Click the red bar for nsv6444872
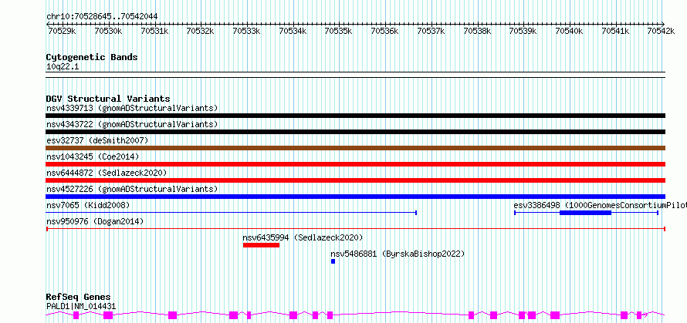The width and height of the screenshot is (687, 323). 355,180
